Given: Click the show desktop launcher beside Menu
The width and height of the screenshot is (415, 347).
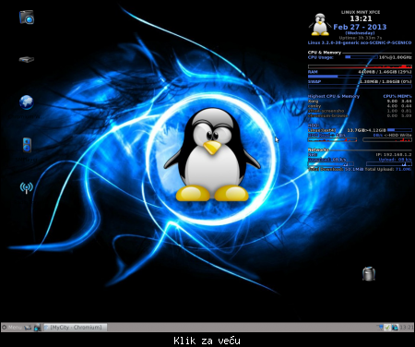Looking at the screenshot, I should pyautogui.click(x=28, y=328).
